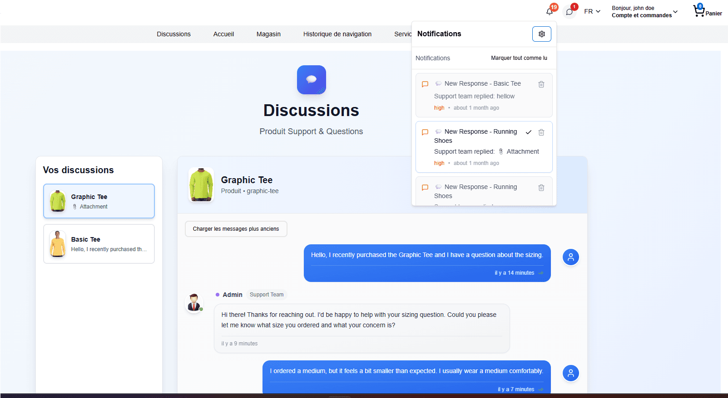
Task: Click Marquer tout comme lu
Action: tap(519, 58)
